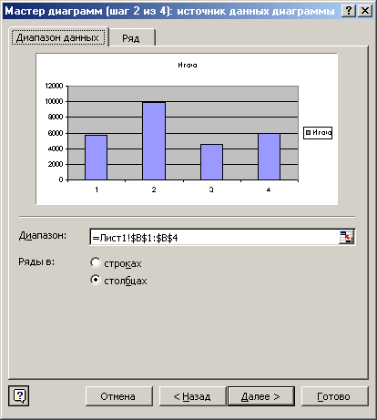Screen dimensions: 377x420
Task: Click the chart title above the preview plot
Action: point(188,65)
